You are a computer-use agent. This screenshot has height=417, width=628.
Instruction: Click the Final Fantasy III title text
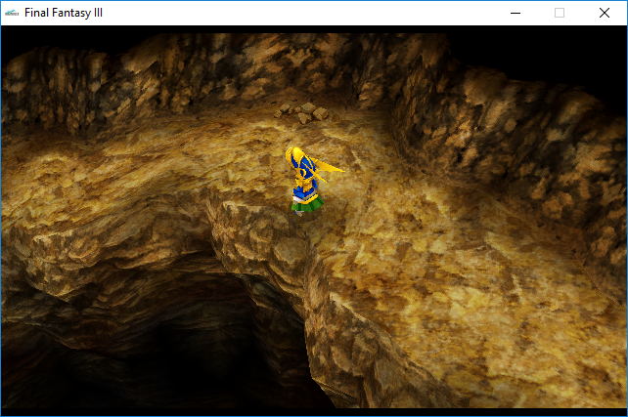pos(64,13)
